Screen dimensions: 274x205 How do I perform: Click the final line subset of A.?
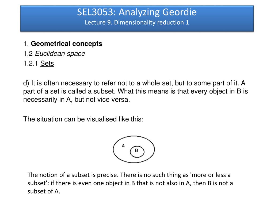(x=44, y=191)
